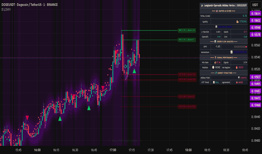The height and width of the screenshot is (154, 262).
Task: Click the purple 0.18483 price label
Action: 256,91
